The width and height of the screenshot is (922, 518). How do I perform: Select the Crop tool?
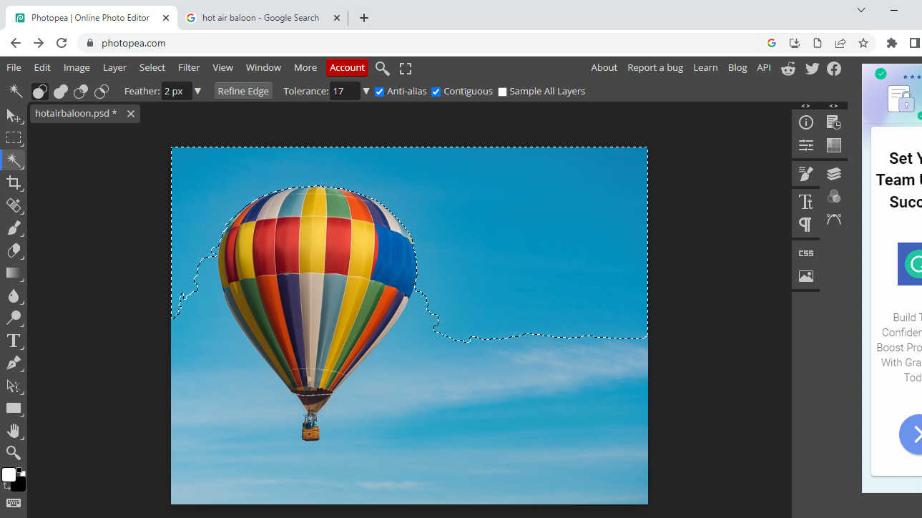click(x=14, y=182)
